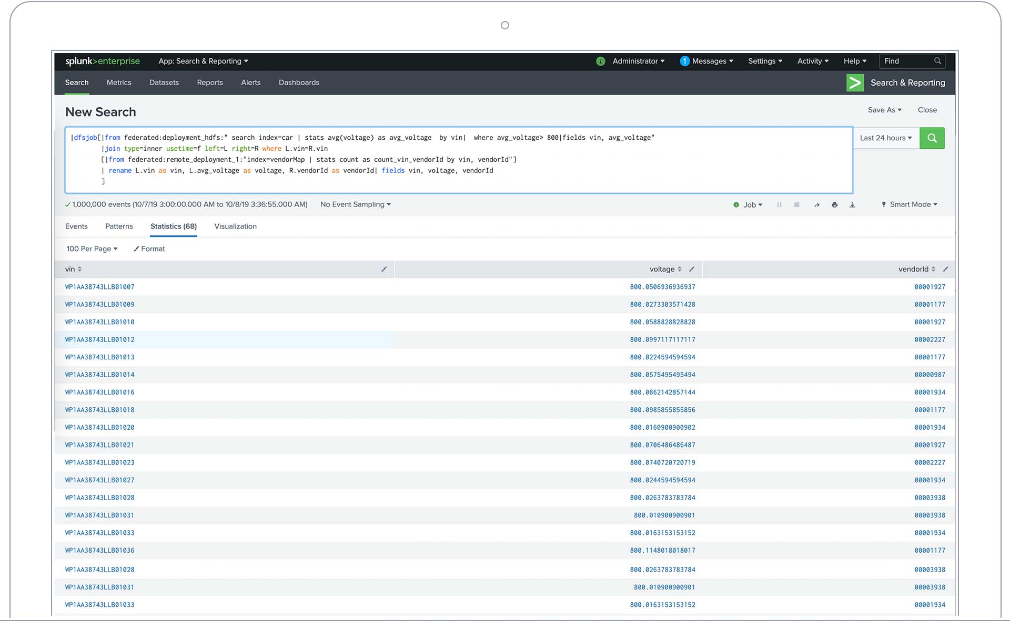Click the Search & Reporting app logo
This screenshot has width=1010, height=621.
(x=855, y=83)
